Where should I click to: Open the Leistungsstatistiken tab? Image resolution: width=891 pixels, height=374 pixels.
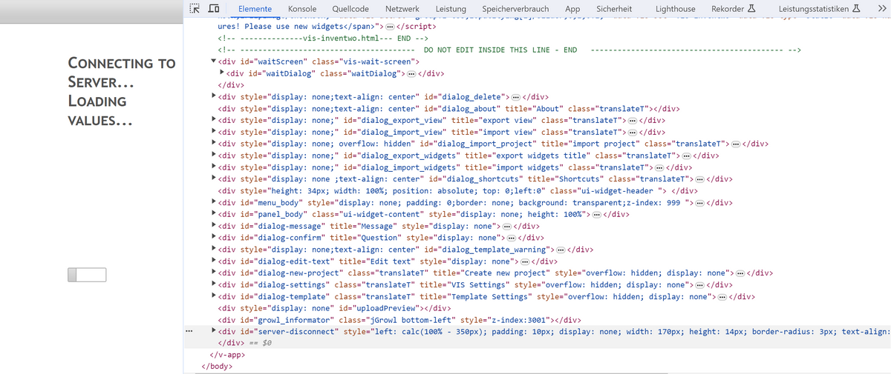[820, 9]
